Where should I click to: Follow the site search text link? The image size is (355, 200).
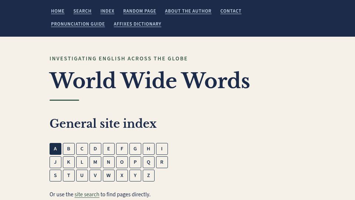(87, 194)
